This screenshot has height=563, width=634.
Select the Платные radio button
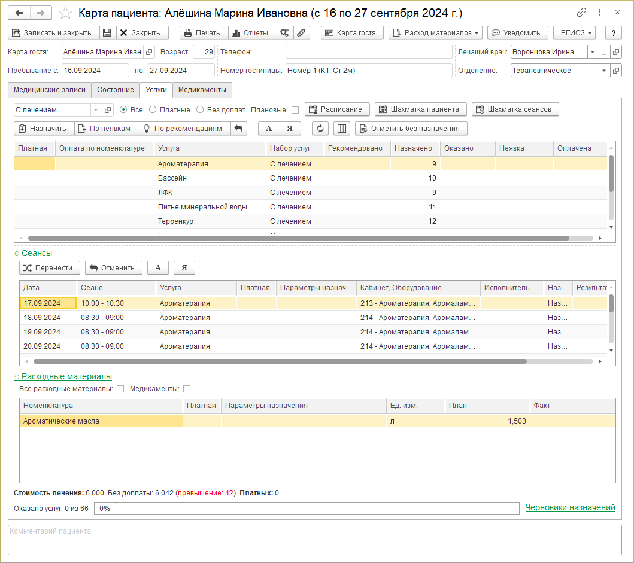[153, 109]
